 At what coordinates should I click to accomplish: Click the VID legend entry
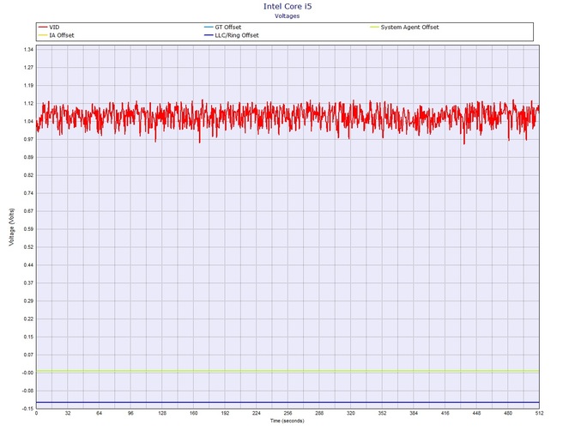(49, 27)
